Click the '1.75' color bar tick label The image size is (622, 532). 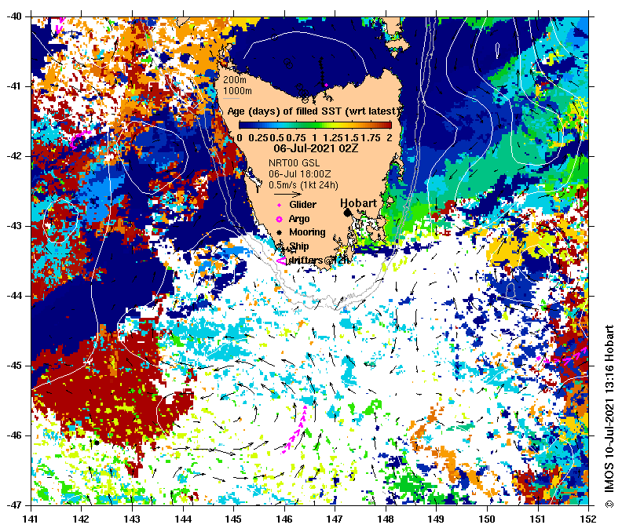coord(371,138)
